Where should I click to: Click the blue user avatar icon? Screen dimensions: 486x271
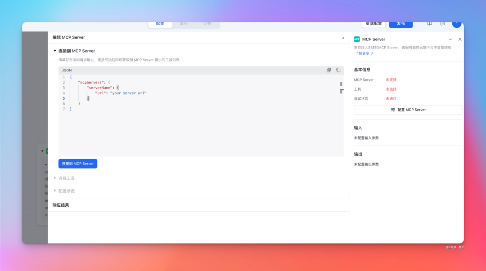[x=456, y=23]
